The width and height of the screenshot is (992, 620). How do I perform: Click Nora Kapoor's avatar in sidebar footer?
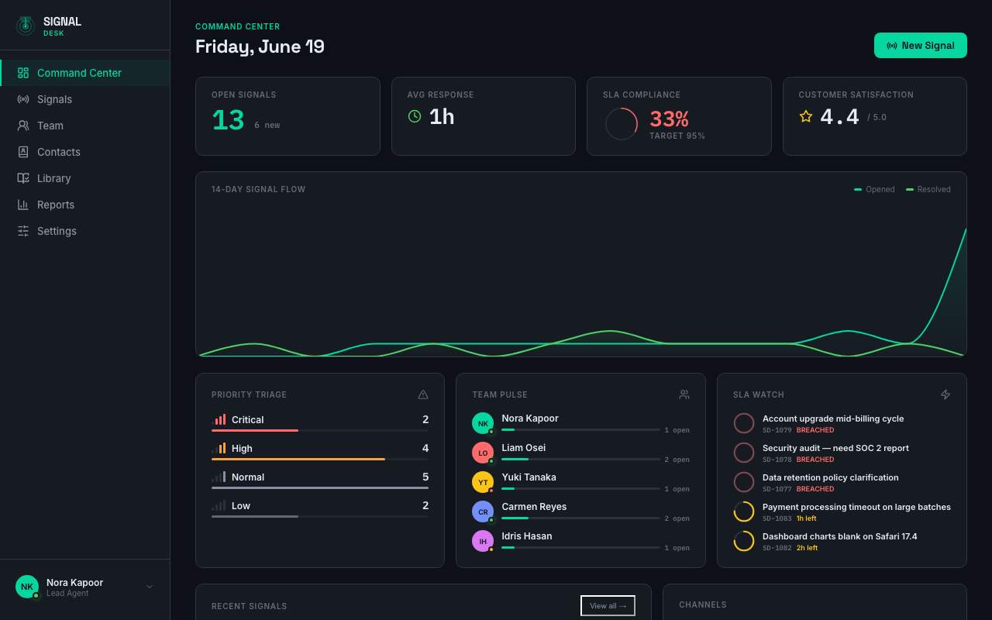27,587
